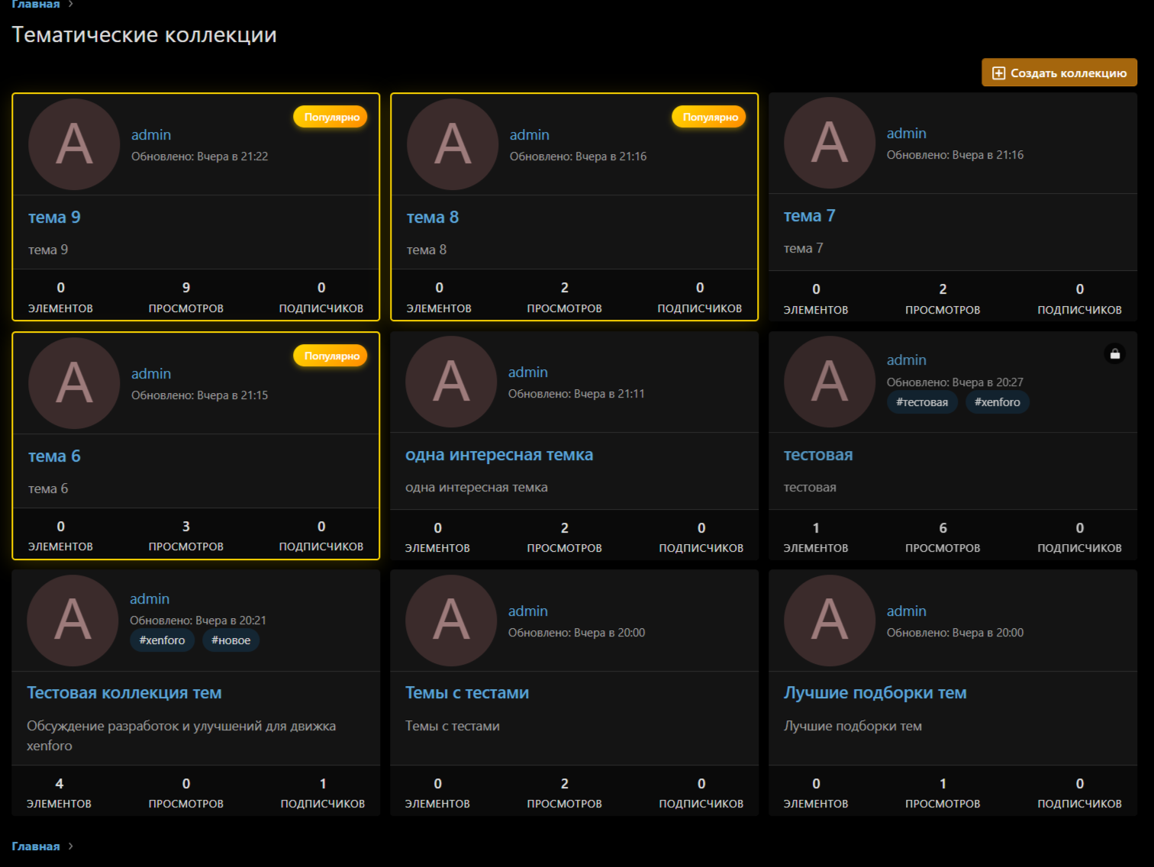Go to Главная in bottom breadcrumb
1154x867 pixels.
click(35, 846)
